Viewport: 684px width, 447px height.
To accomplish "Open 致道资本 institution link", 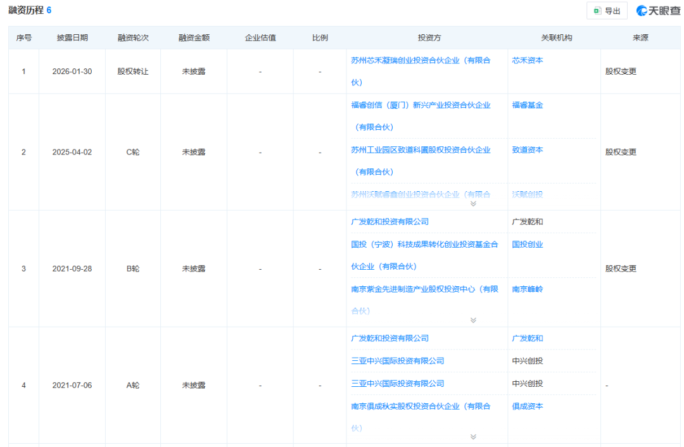I will tap(528, 149).
